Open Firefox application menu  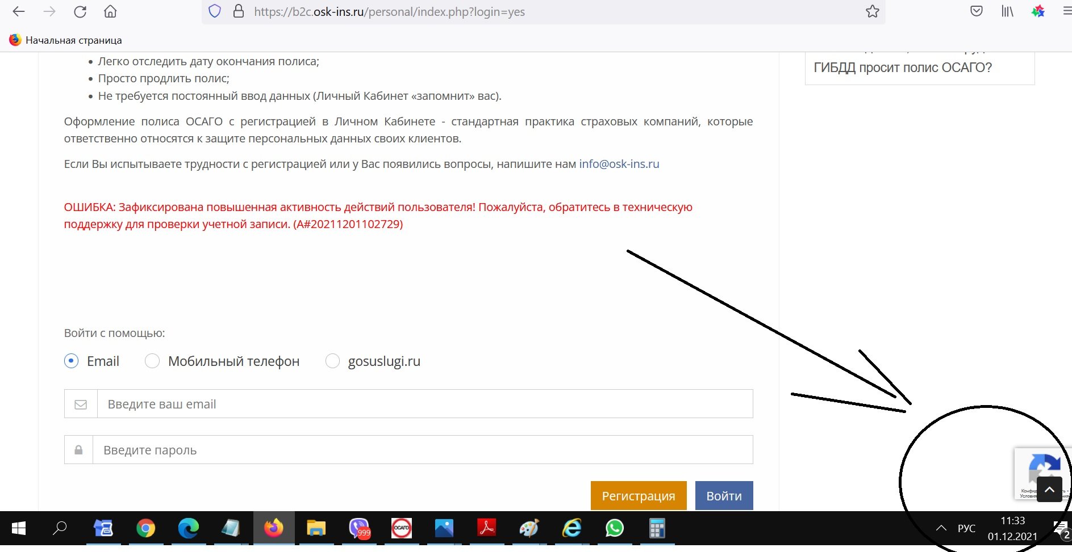(x=1066, y=12)
